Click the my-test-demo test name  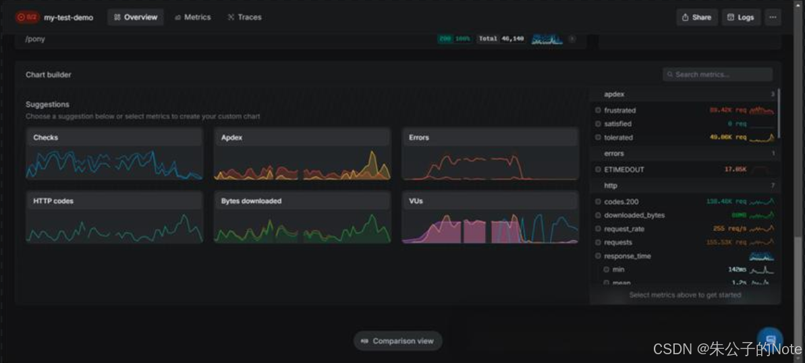point(69,18)
